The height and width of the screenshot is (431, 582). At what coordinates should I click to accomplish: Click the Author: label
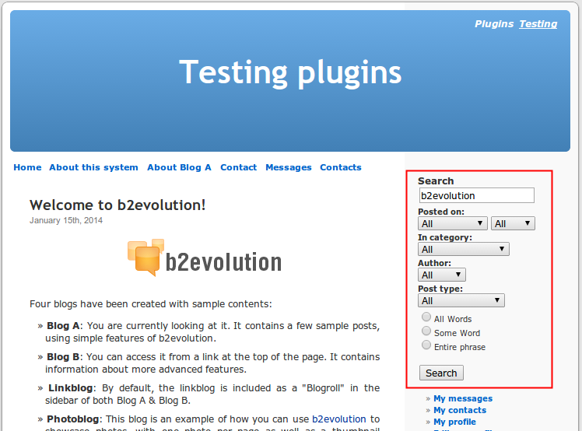click(x=434, y=263)
